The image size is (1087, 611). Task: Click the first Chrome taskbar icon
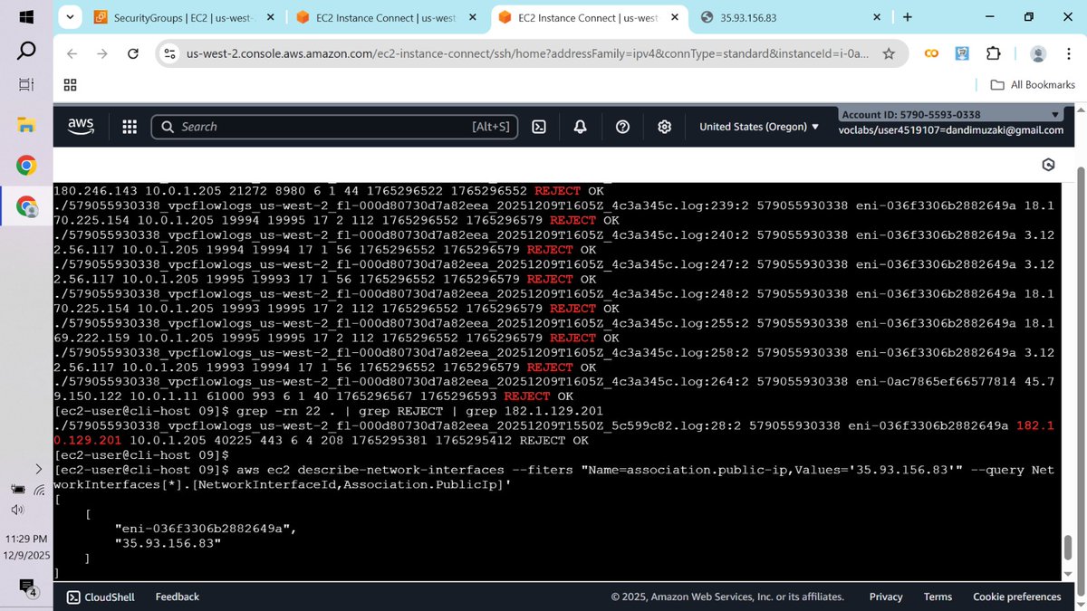pyautogui.click(x=26, y=166)
